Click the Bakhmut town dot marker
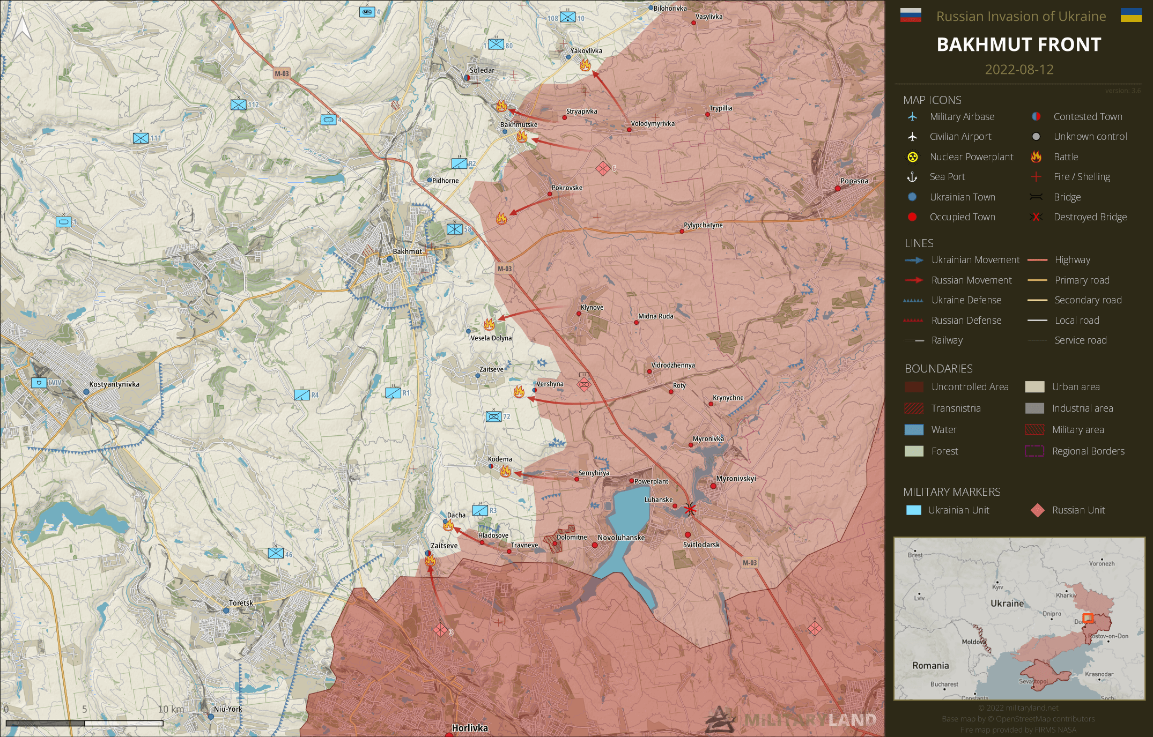This screenshot has height=737, width=1153. pyautogui.click(x=390, y=259)
